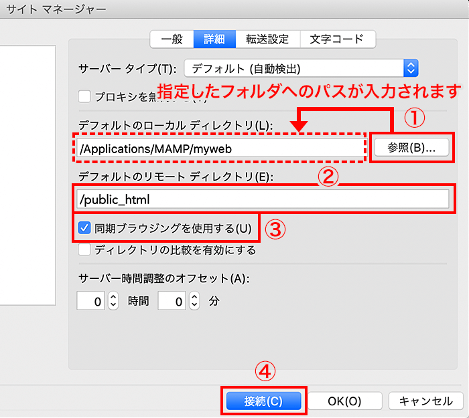Open the サーバー タイプ dropdown

click(x=301, y=68)
